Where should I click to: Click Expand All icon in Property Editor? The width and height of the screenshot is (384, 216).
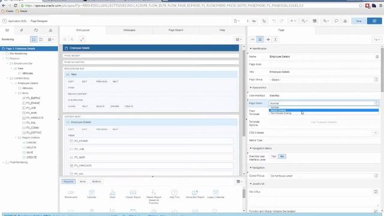tap(275, 40)
